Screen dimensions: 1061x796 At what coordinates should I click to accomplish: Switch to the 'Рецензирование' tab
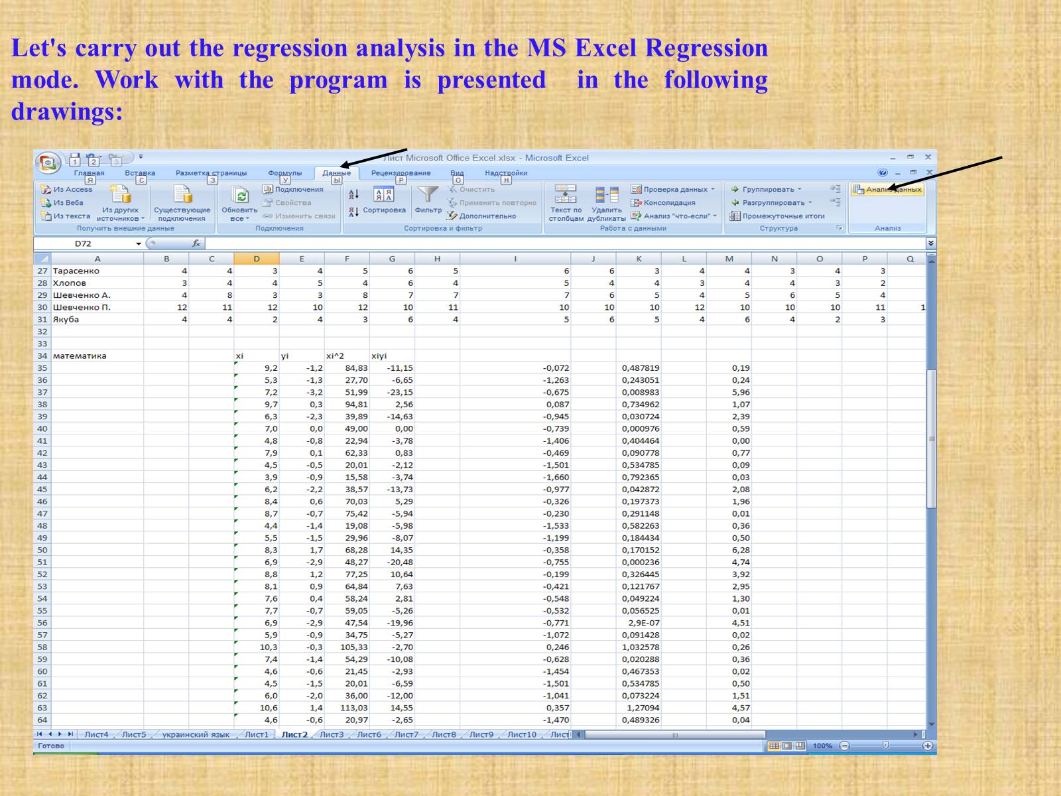[401, 173]
